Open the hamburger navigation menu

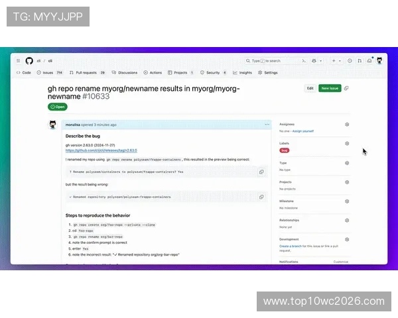tap(19, 61)
